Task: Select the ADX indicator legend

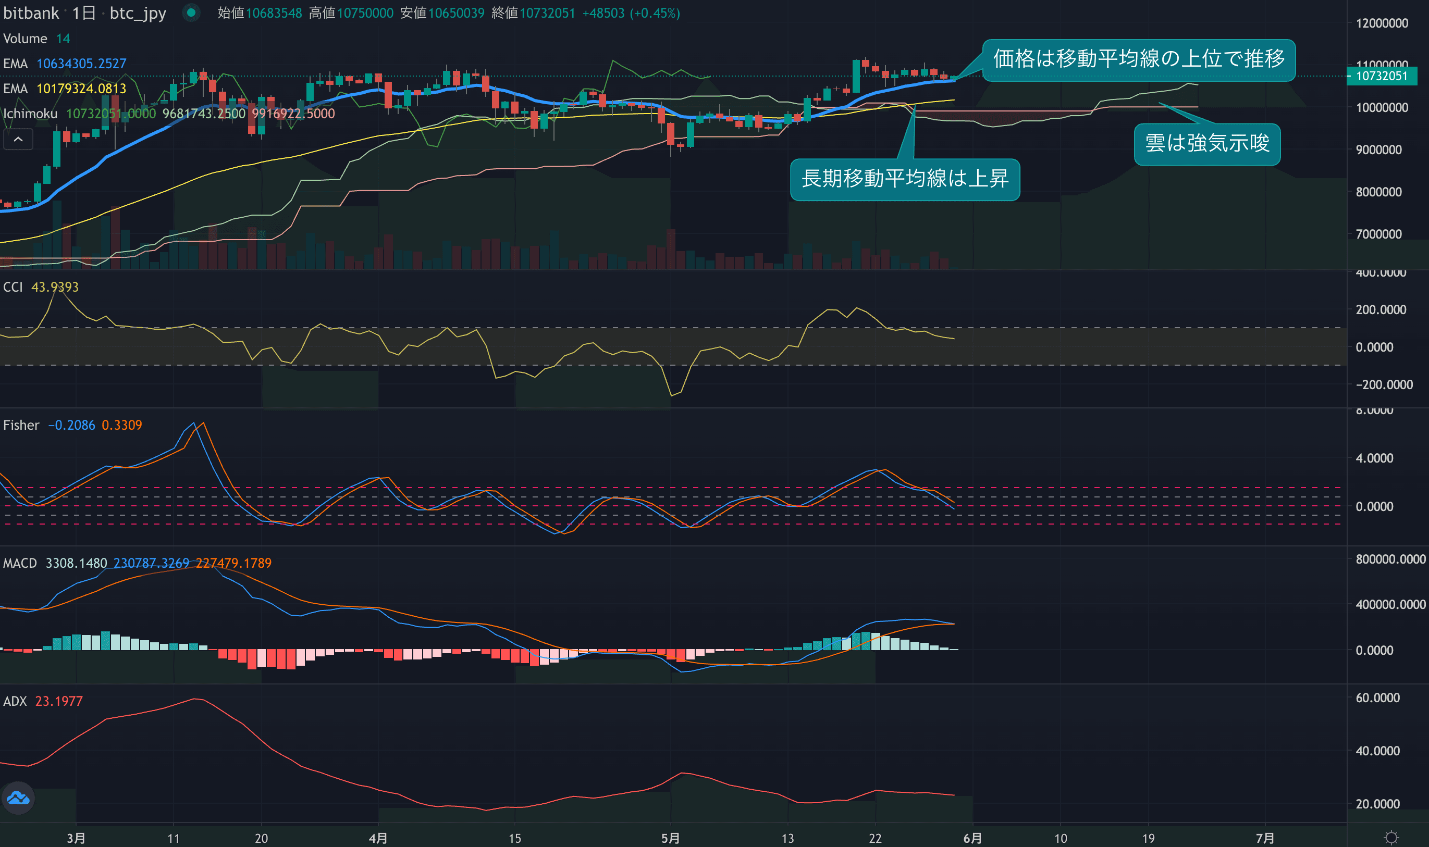Action: point(15,702)
